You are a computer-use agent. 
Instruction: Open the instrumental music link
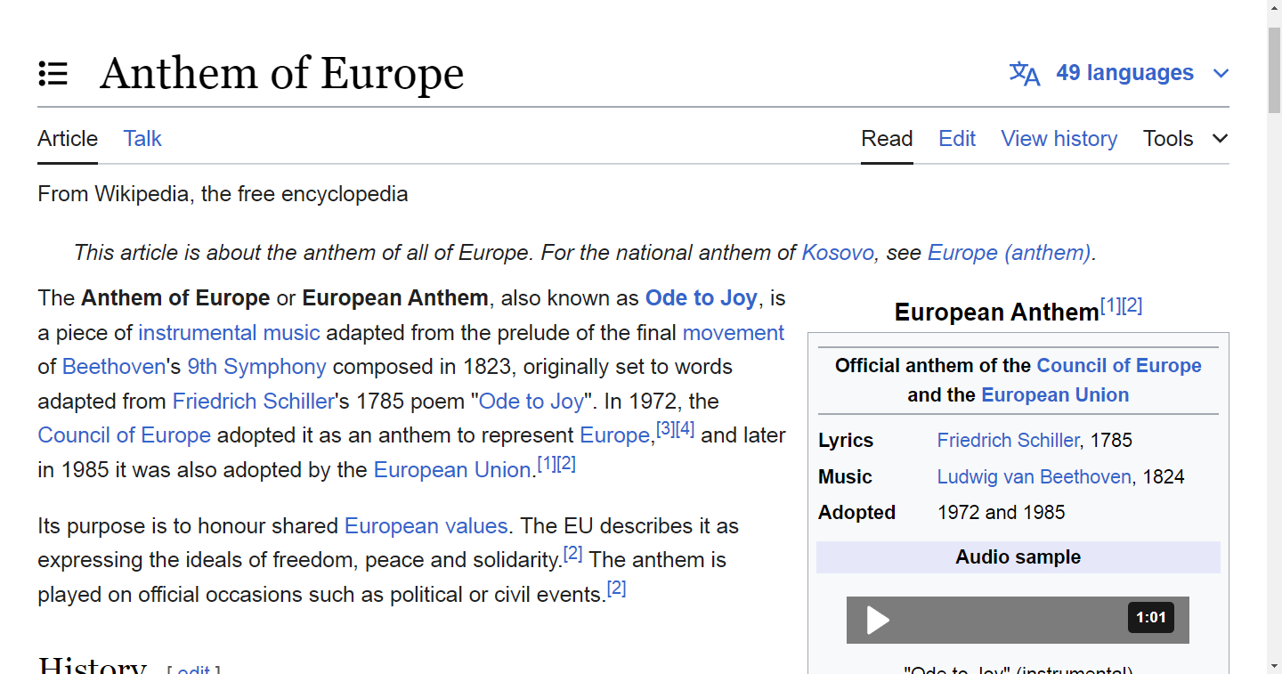(229, 333)
